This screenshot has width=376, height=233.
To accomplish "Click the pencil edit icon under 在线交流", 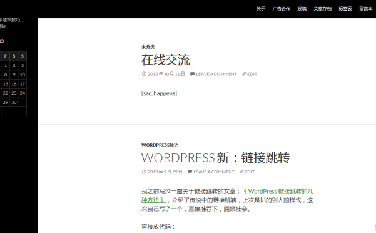I will pos(244,74).
